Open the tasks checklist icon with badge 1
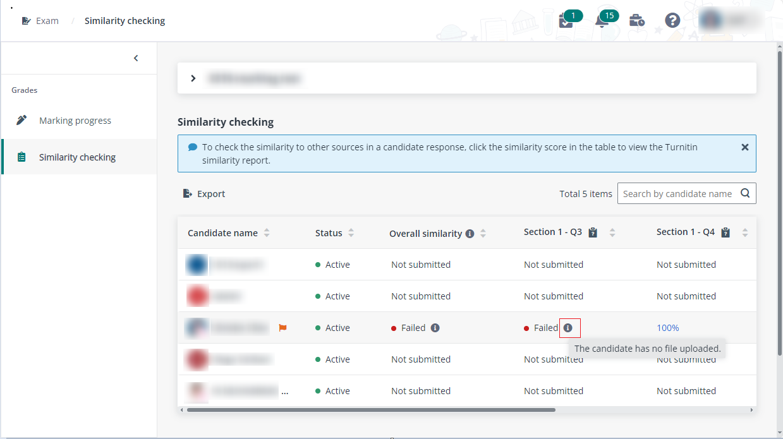The image size is (783, 439). (566, 21)
